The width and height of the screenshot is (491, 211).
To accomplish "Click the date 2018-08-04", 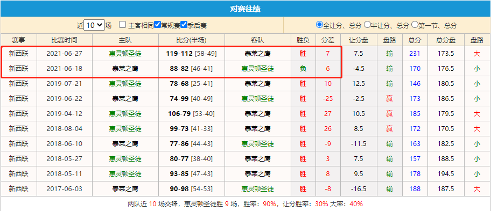I will click(x=65, y=129).
